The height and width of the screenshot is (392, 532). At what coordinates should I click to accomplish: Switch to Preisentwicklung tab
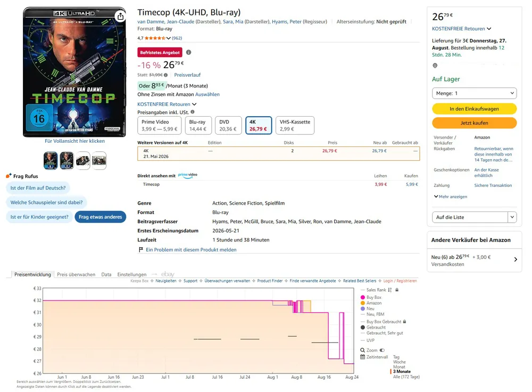[x=32, y=274]
